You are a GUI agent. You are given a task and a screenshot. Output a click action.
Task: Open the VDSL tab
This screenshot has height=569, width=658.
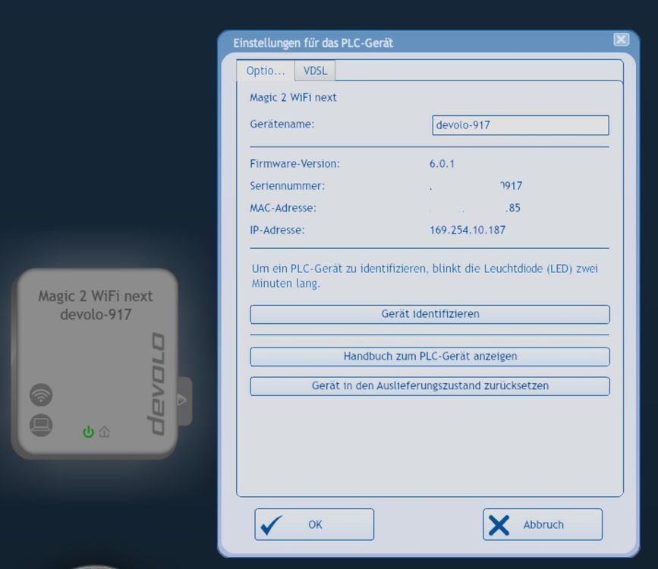click(x=315, y=71)
